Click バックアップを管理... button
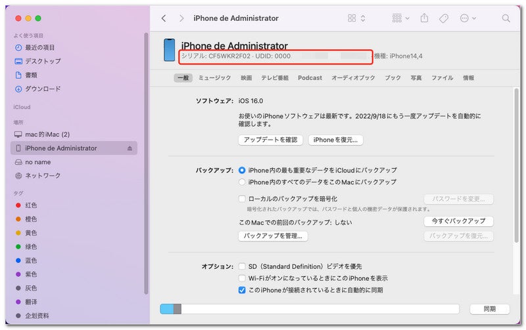The image size is (526, 330). [x=273, y=236]
